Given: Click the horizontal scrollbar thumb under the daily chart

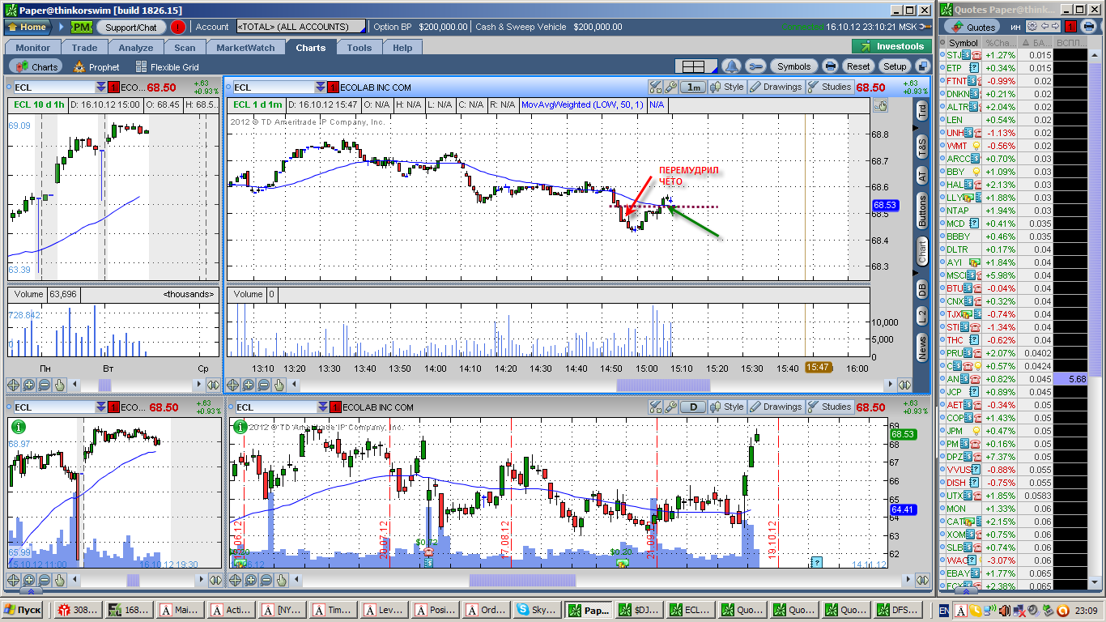Looking at the screenshot, I should (x=522, y=580).
